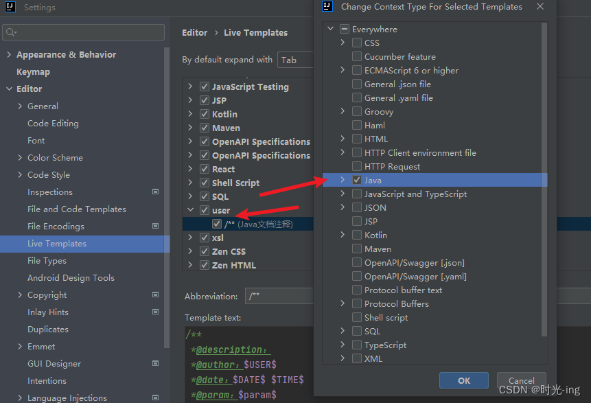Expand the Groovy context node
Image resolution: width=591 pixels, height=403 pixels.
pyautogui.click(x=343, y=111)
